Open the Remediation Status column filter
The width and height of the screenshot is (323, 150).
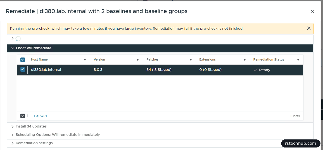tap(298, 60)
